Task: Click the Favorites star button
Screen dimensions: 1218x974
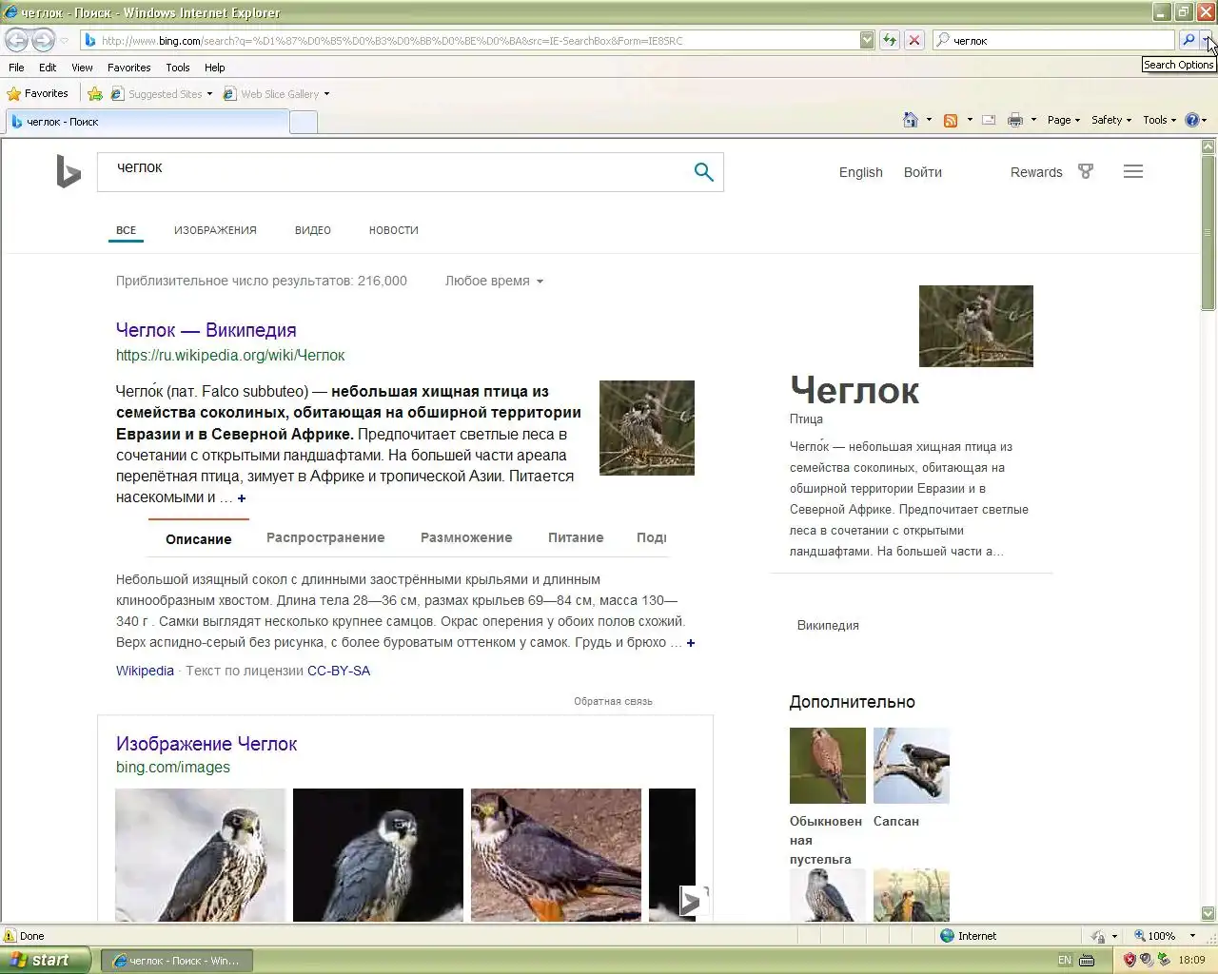Action: coord(38,93)
